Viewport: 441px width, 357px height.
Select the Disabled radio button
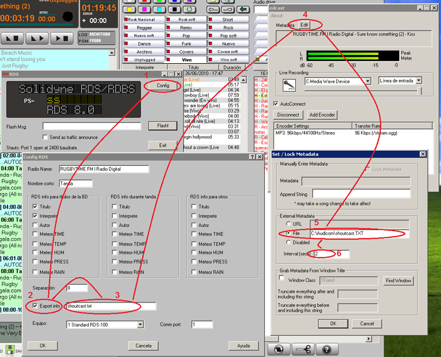[x=288, y=242]
